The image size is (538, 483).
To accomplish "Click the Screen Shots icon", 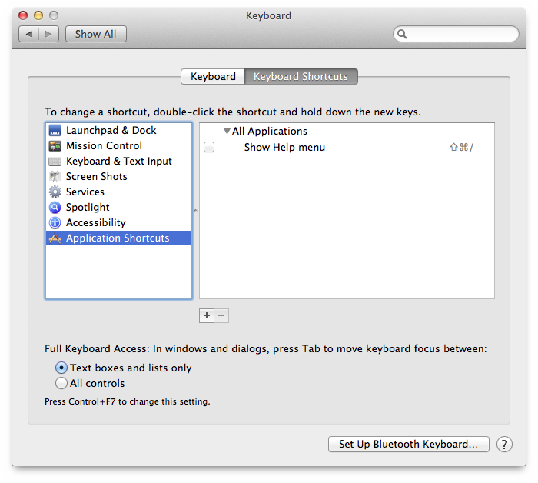I will 55,177.
